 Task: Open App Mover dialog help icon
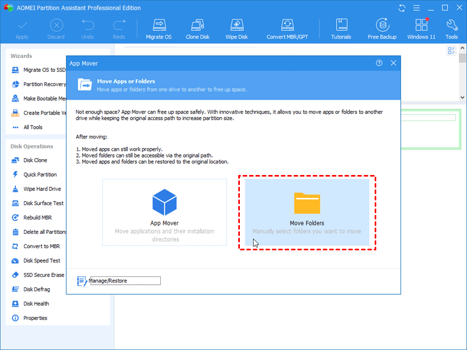[379, 63]
